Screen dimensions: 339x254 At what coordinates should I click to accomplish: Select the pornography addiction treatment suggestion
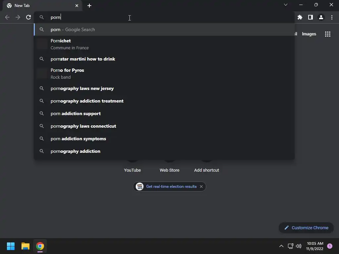coord(164,101)
